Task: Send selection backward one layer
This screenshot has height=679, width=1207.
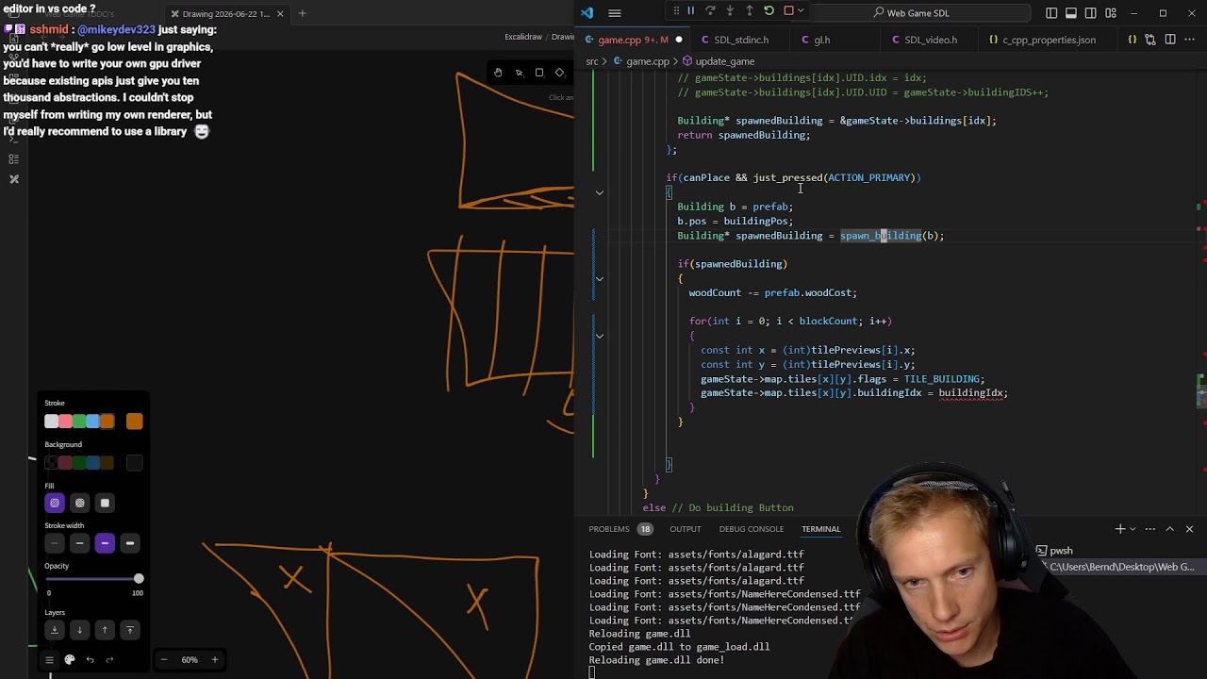Action: click(x=79, y=629)
